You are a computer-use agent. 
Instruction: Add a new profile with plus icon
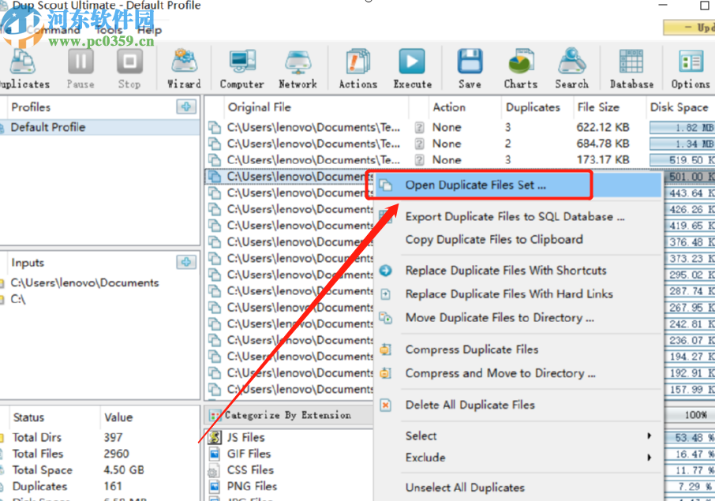pos(186,107)
